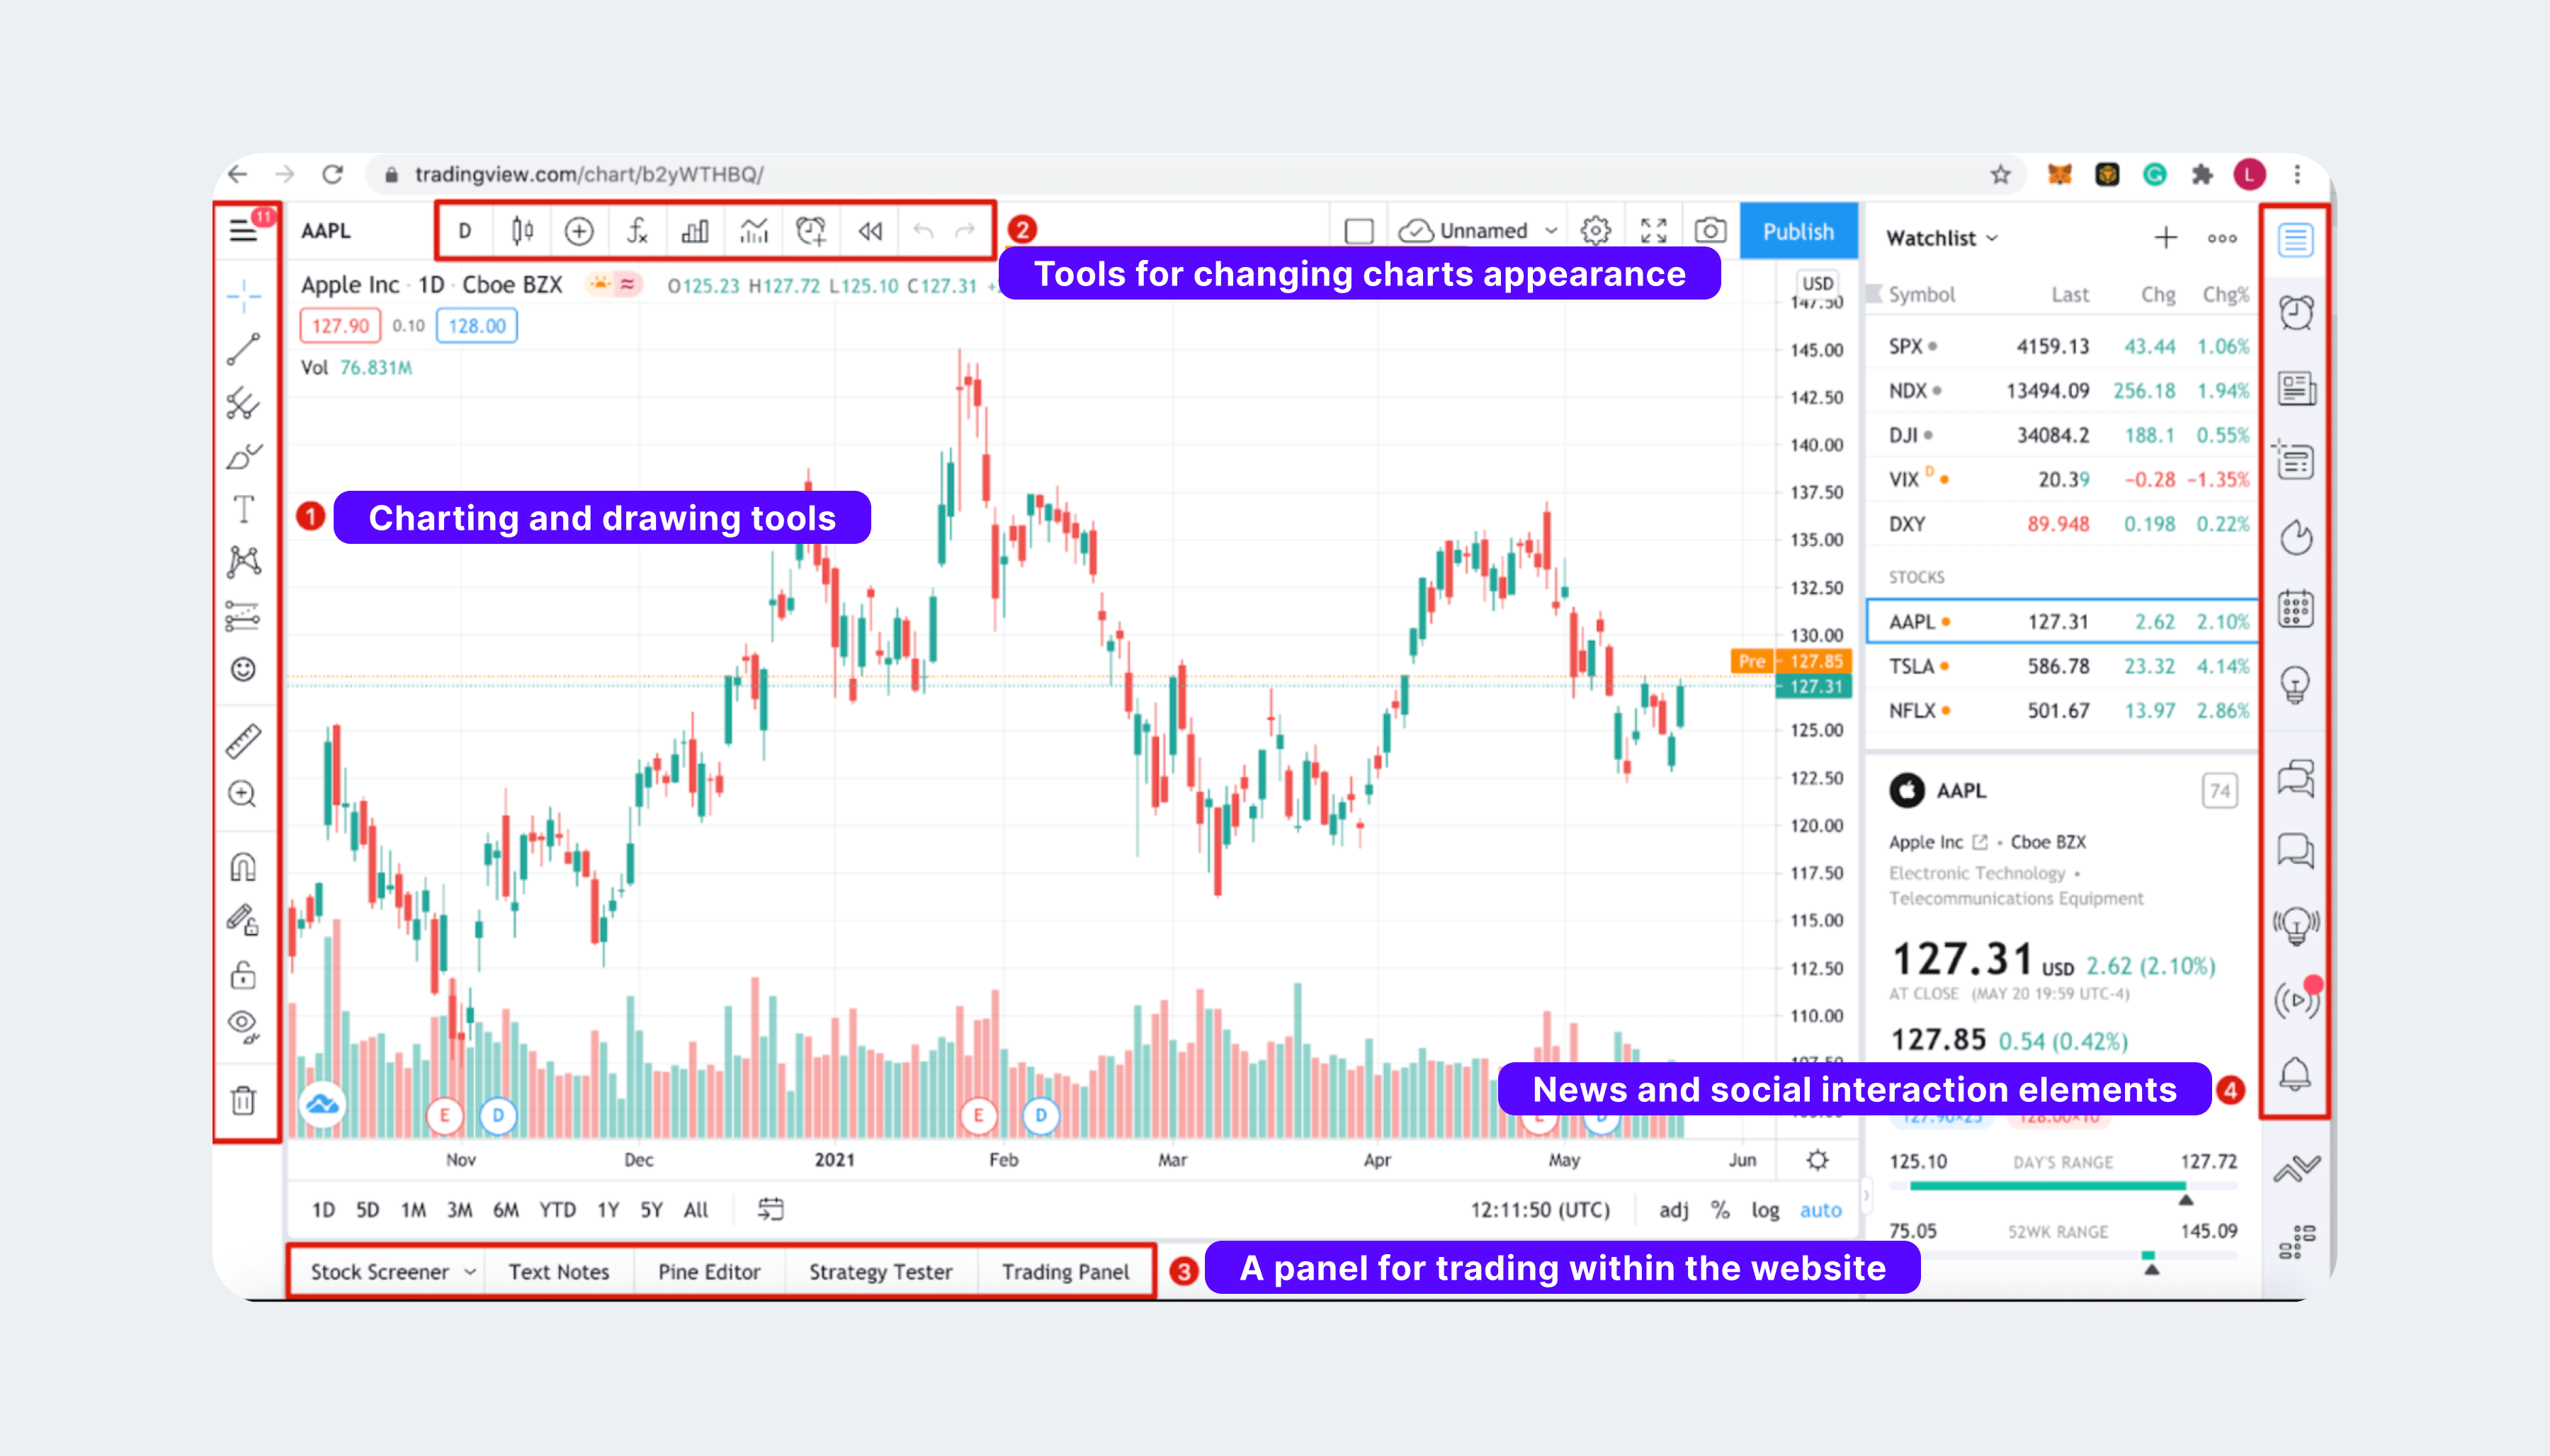Click the idea/lightbulb publish panel icon

[2294, 683]
